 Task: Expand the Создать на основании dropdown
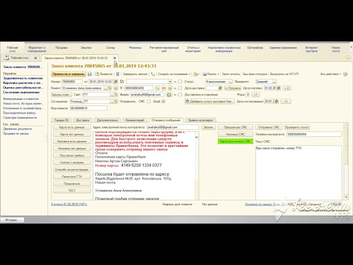(174, 74)
